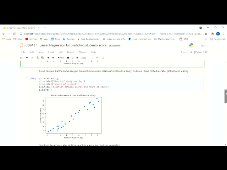
Task: Move selected cell up arrow
Action: pyautogui.click(x=48, y=58)
